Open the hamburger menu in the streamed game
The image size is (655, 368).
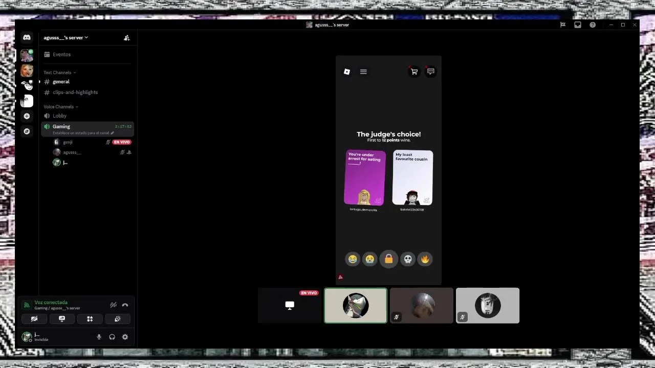pos(363,72)
